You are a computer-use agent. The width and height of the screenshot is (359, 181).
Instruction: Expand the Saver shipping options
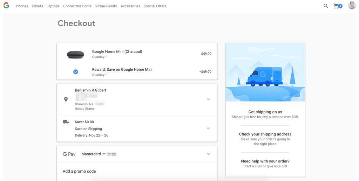click(x=208, y=128)
